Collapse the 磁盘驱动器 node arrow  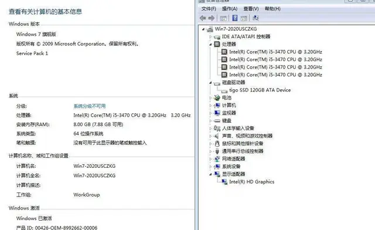210,83
